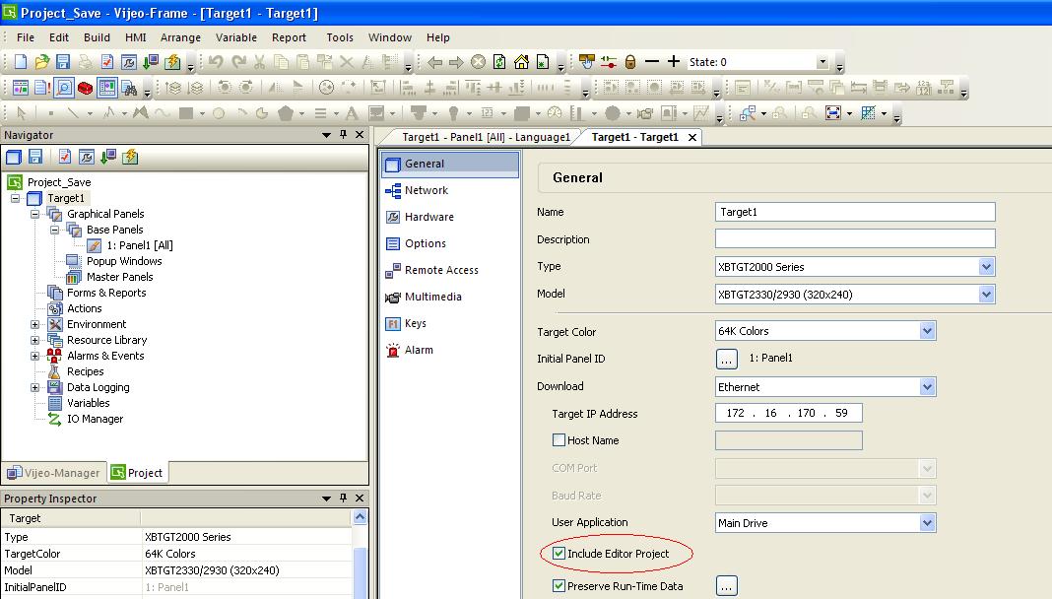Open the Arrange menu
Image resolution: width=1052 pixels, height=599 pixels.
180,37
